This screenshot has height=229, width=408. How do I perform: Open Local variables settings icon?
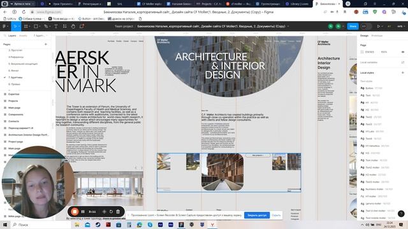click(403, 62)
